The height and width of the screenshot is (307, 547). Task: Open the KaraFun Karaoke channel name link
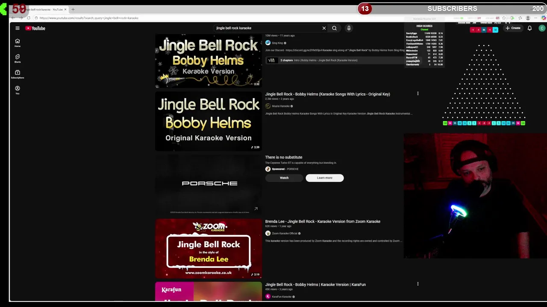(282, 296)
